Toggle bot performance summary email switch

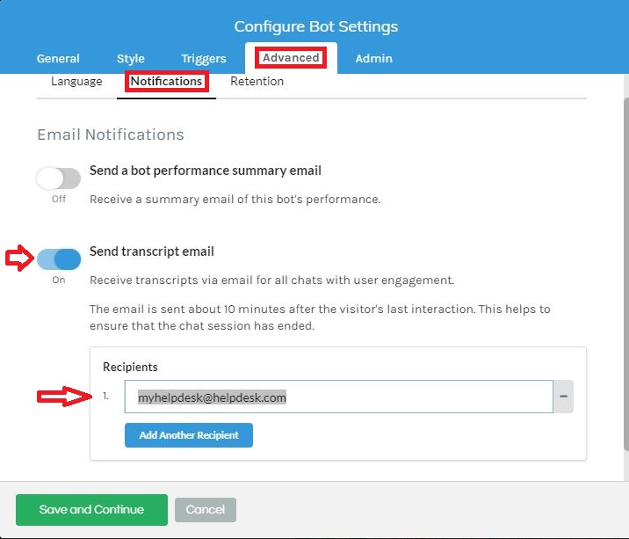pos(59,178)
